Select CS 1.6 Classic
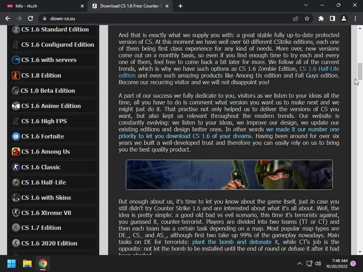The width and height of the screenshot is (363, 272). pos(41,167)
